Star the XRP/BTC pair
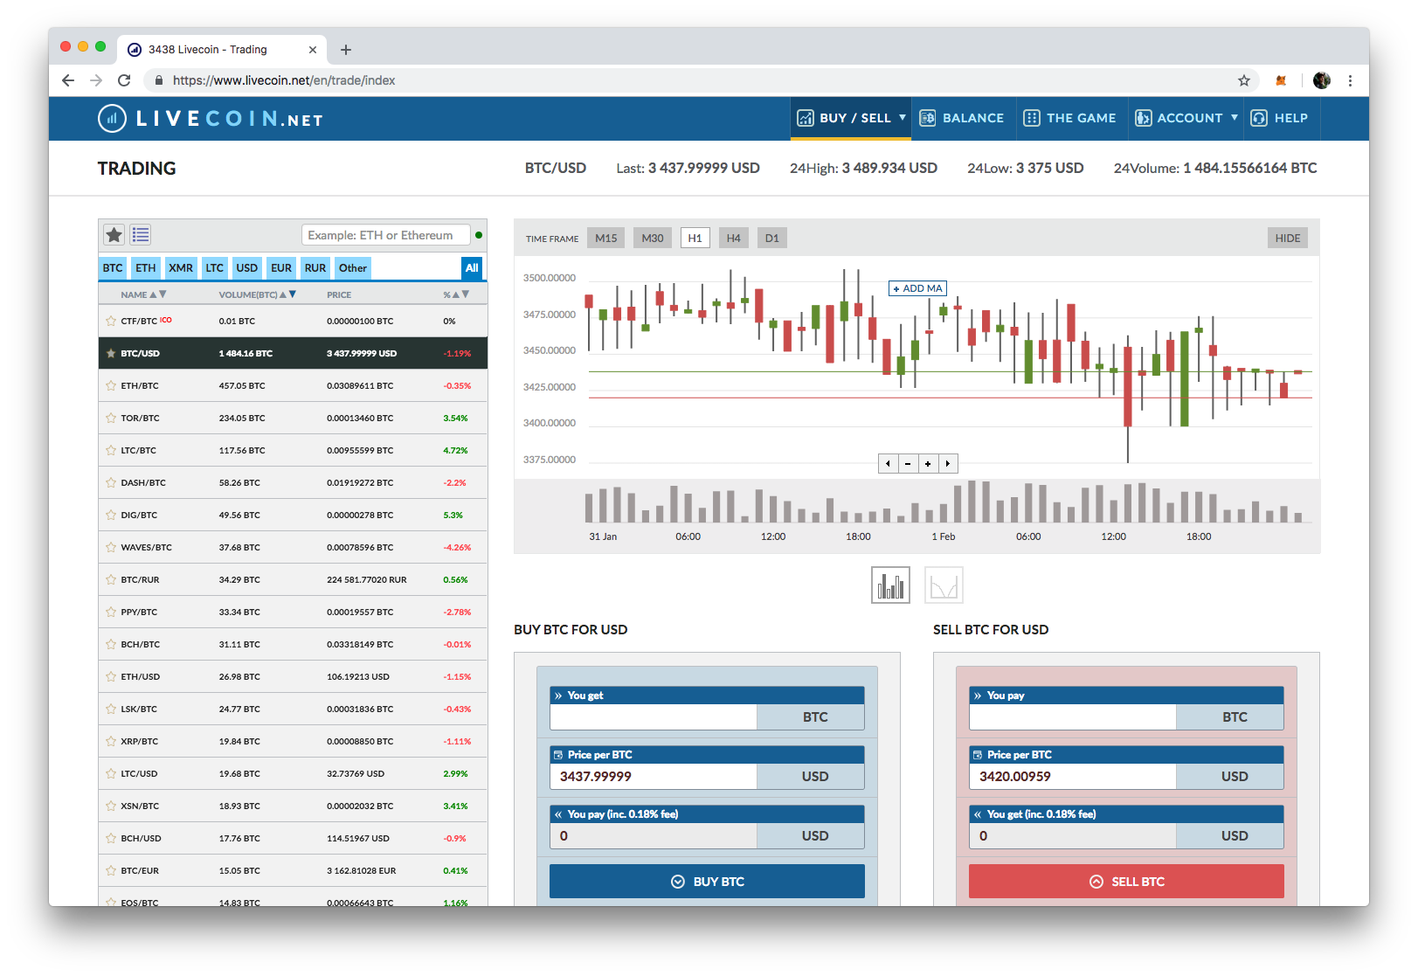Image resolution: width=1418 pixels, height=976 pixels. point(111,741)
